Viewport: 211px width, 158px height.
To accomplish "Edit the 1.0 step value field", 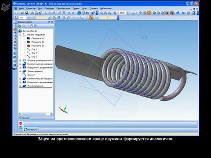I will click(22, 18).
